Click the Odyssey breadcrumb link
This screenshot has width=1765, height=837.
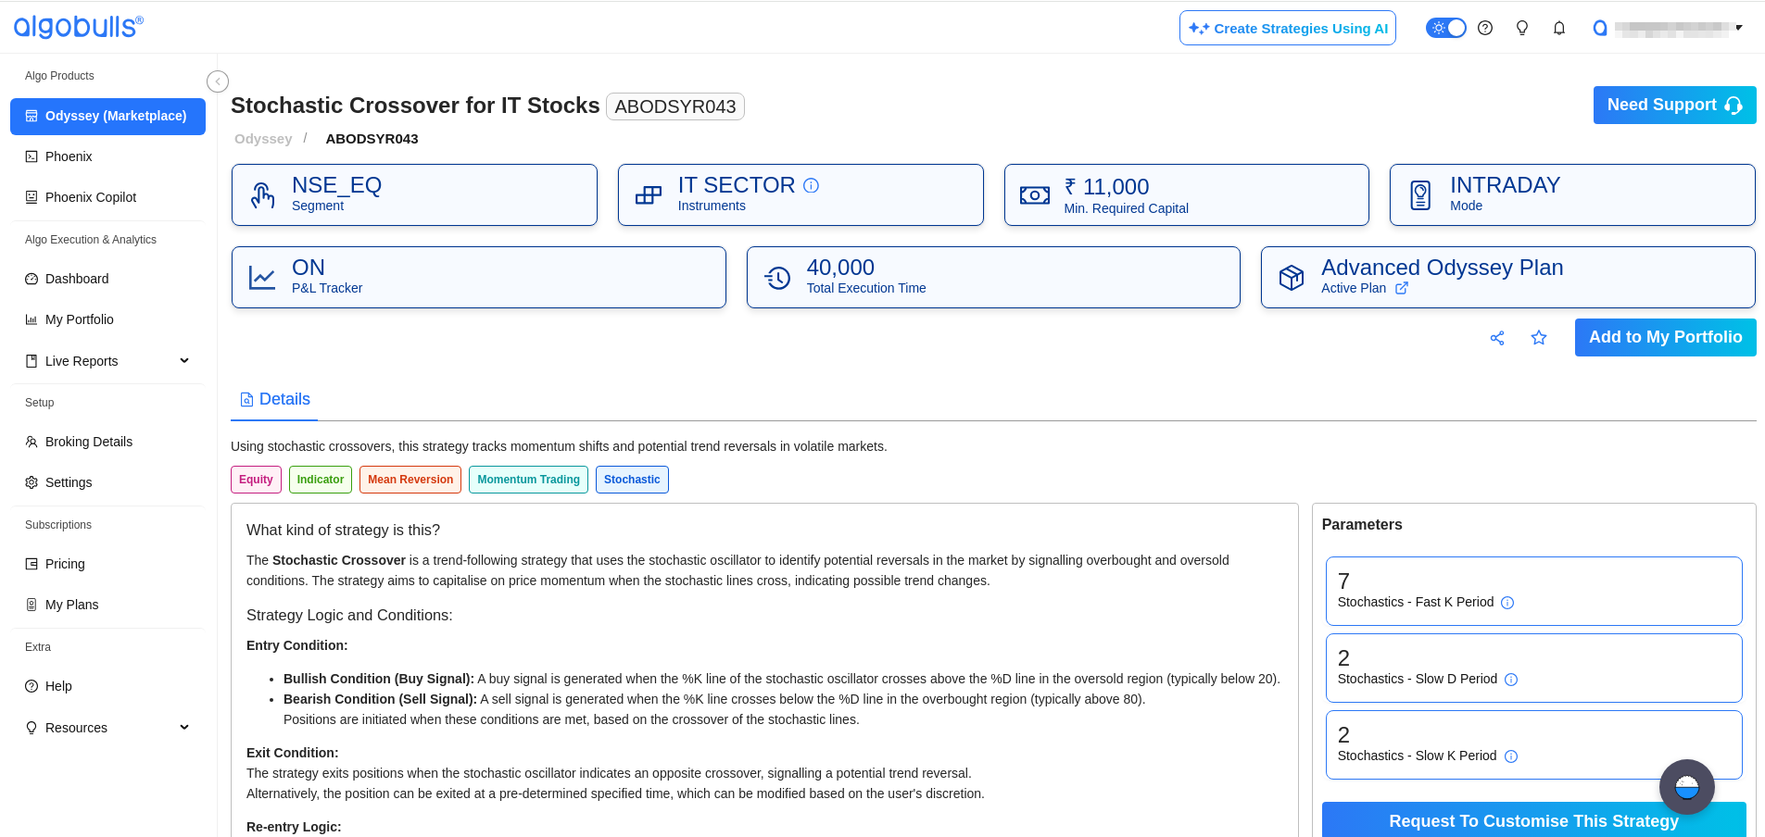click(x=263, y=139)
